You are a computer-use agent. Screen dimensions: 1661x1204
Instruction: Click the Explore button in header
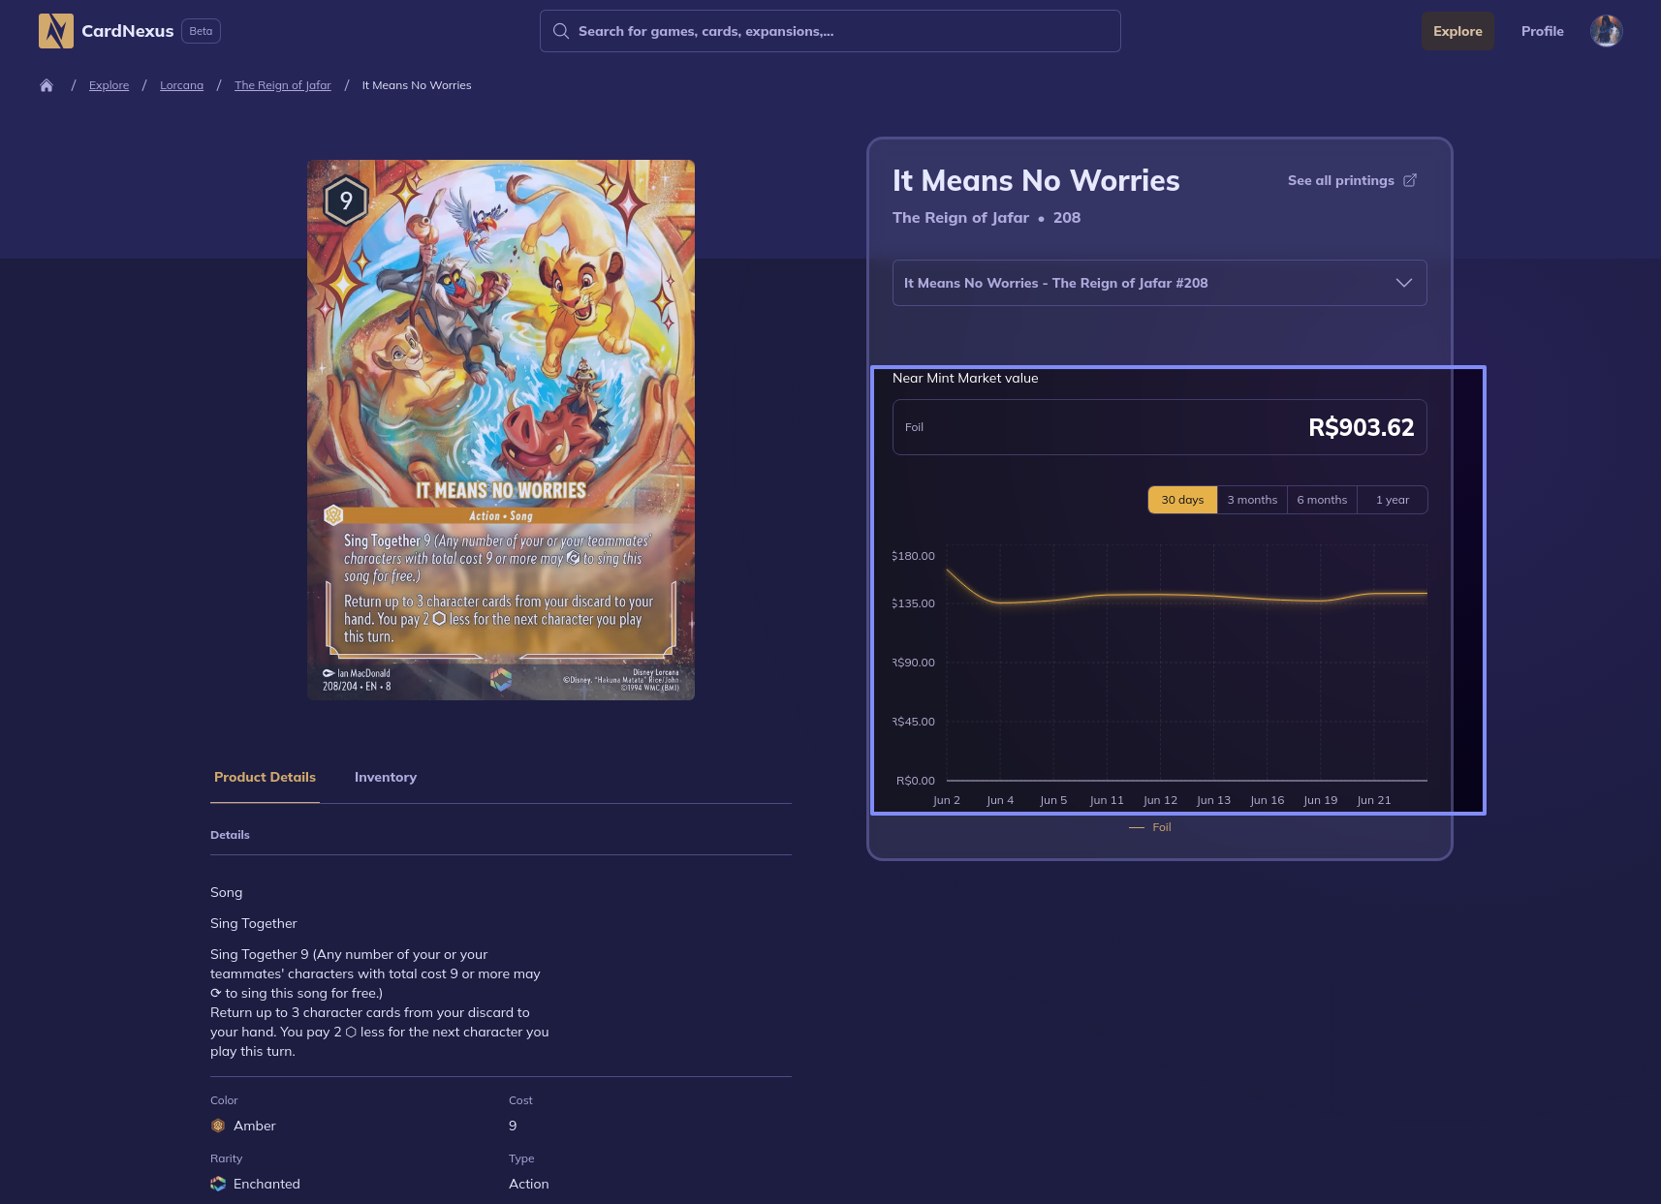(x=1457, y=31)
